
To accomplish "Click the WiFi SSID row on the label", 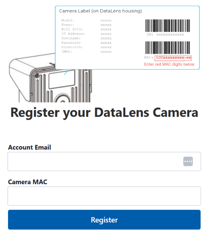I will click(86, 29).
